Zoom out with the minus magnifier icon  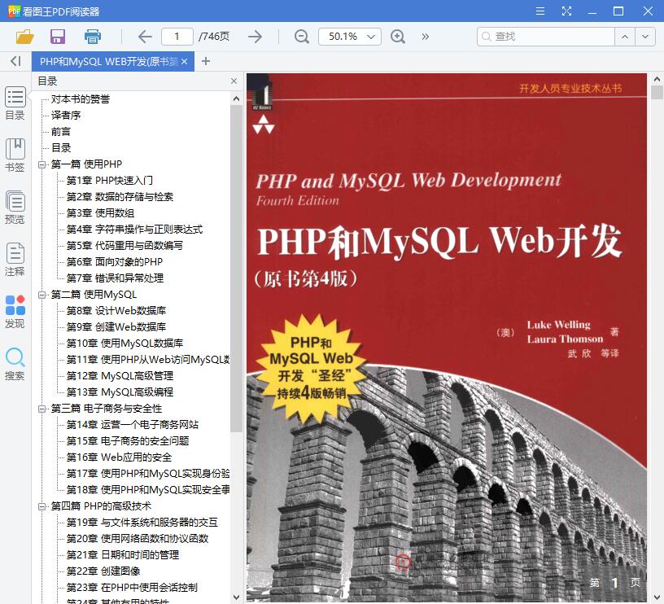(x=301, y=37)
